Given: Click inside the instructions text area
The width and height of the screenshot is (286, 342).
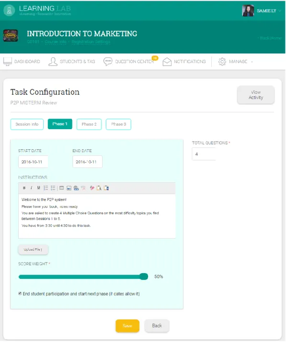Looking at the screenshot, I should coord(97,216).
